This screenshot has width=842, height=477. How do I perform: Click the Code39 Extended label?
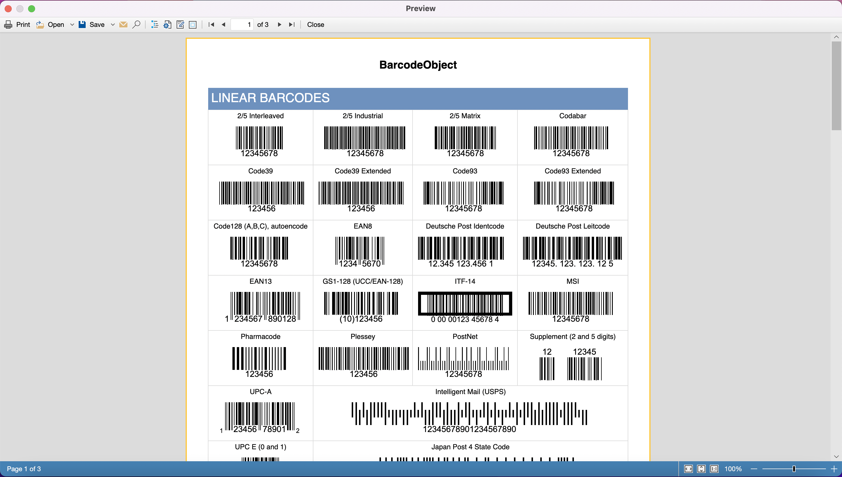pyautogui.click(x=363, y=171)
